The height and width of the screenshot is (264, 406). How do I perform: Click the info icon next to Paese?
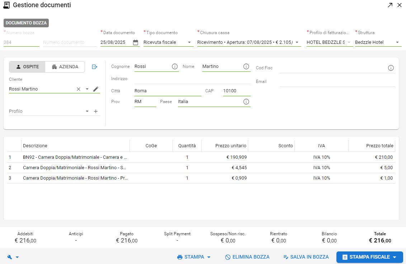(246, 102)
